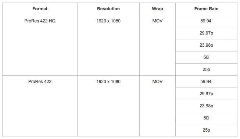
Task: Select 25p under ProRes 422
Action: (206, 130)
